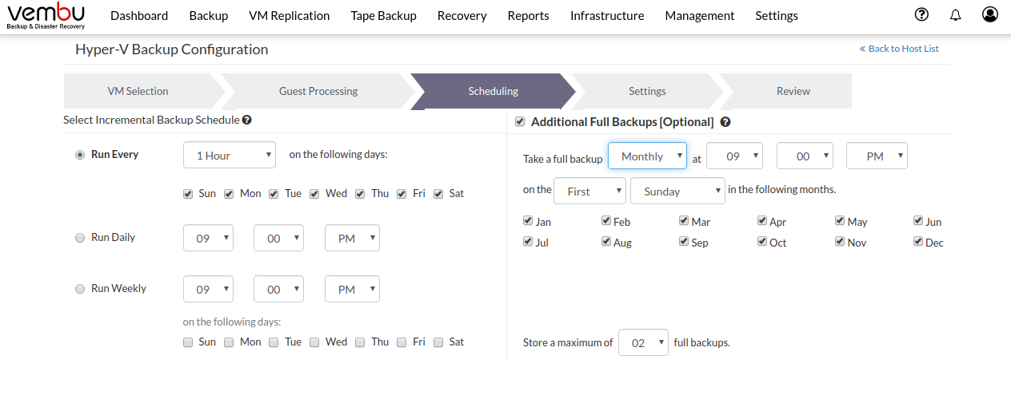
Task: Uncheck the Feb month checkbox
Action: click(606, 221)
